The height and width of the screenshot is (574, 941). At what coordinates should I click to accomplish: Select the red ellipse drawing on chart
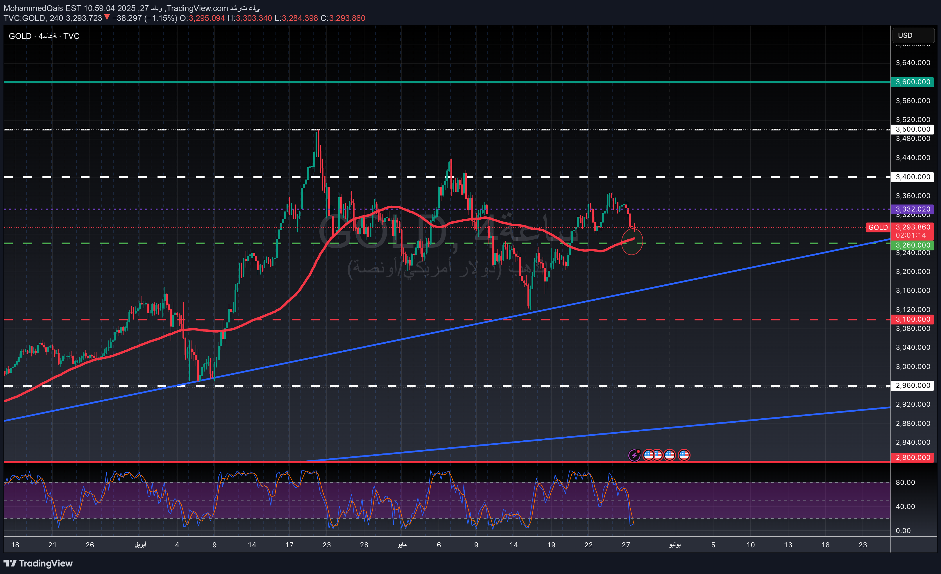pos(632,242)
